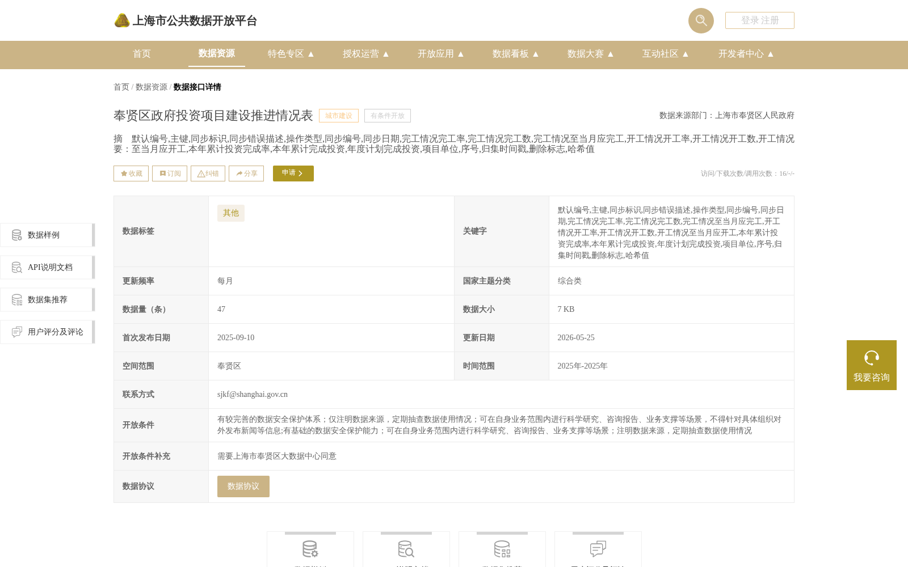The width and height of the screenshot is (908, 567).
Task: Open 用户评分及评论 in side panel
Action: pyautogui.click(x=47, y=332)
